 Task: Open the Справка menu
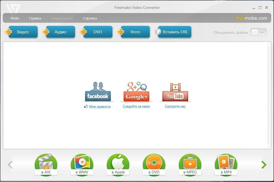click(x=90, y=18)
